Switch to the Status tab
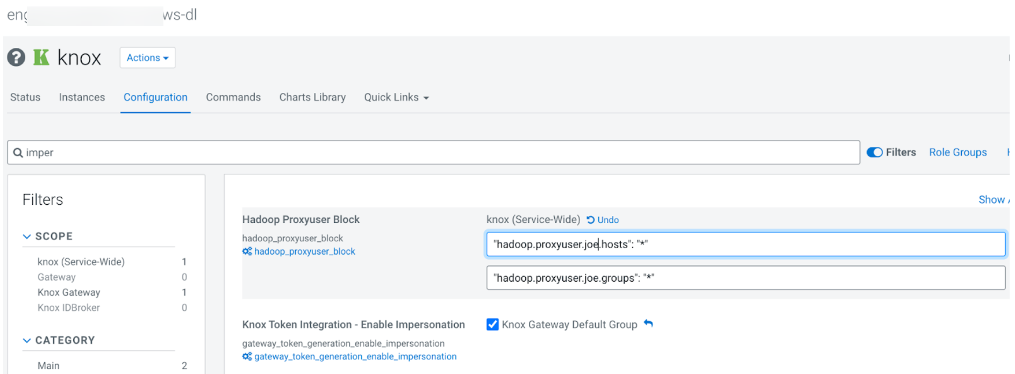The height and width of the screenshot is (374, 1015). click(25, 97)
